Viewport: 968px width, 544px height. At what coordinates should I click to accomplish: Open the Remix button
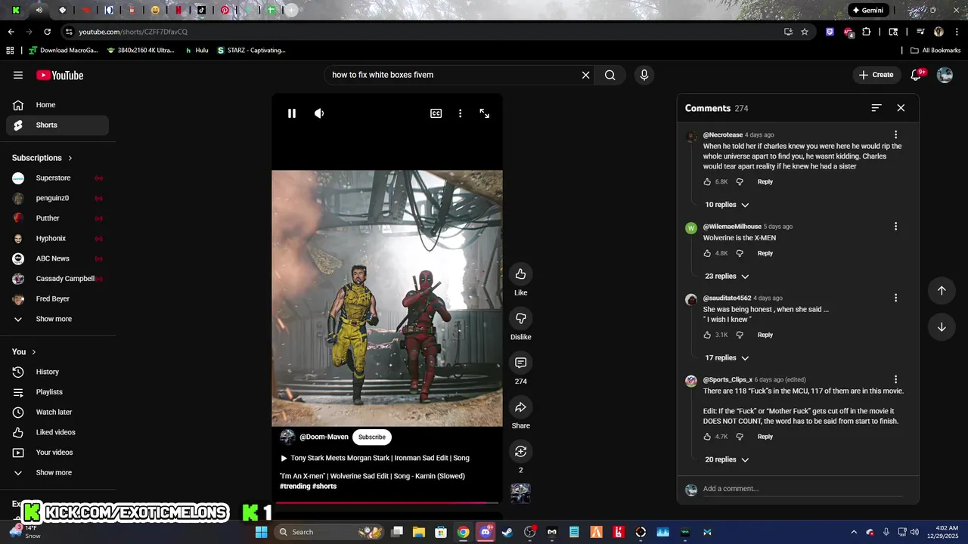click(x=520, y=451)
